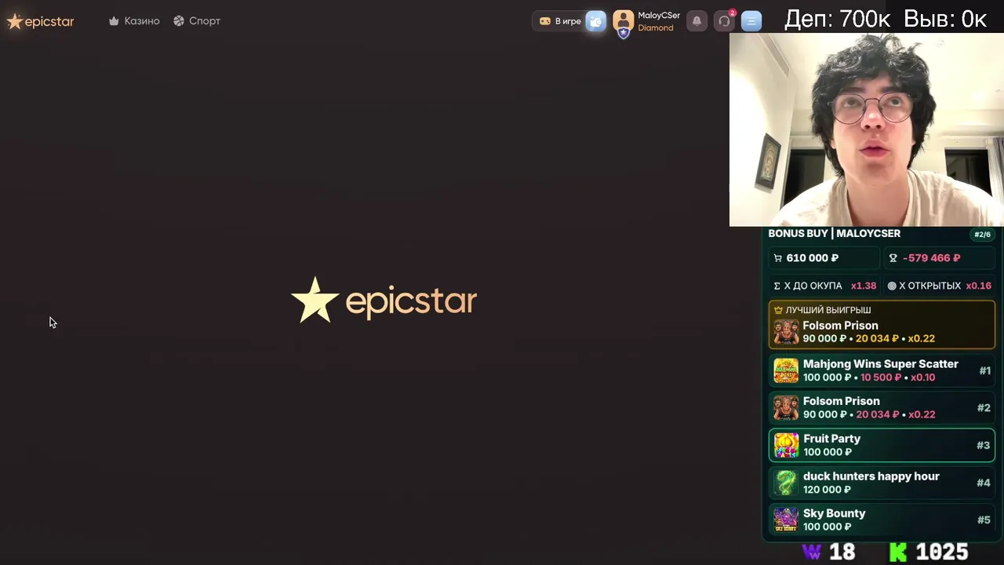This screenshot has height=565, width=1004.
Task: Open support chat headset icon
Action: pyautogui.click(x=724, y=21)
